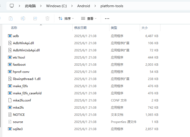Click the Properties 源文件 type cell
The width and height of the screenshot is (190, 137).
pos(124,122)
